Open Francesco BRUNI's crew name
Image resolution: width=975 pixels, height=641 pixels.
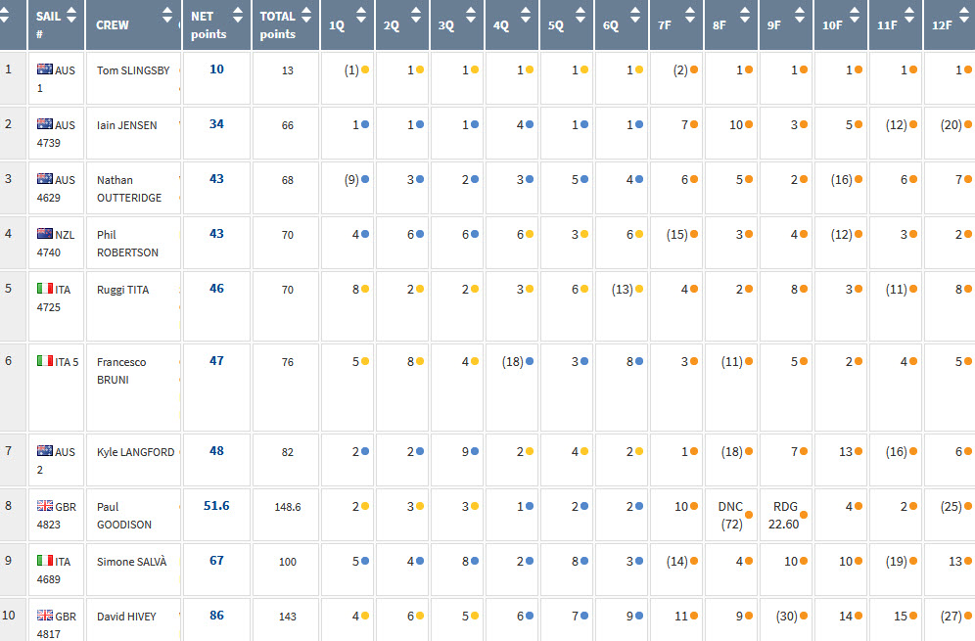point(121,371)
